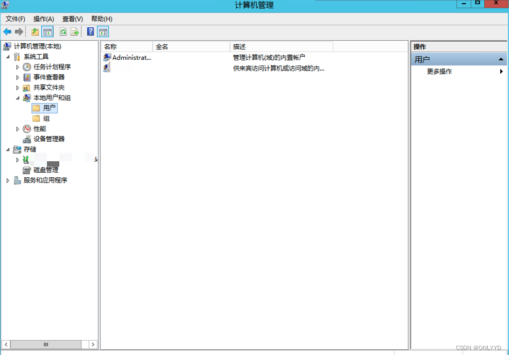Select the Administrator user entry
Image resolution: width=509 pixels, height=355 pixels.
tap(132, 58)
